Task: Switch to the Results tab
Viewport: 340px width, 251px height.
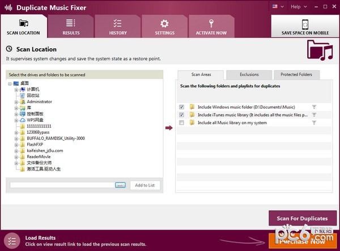Action: (71, 27)
